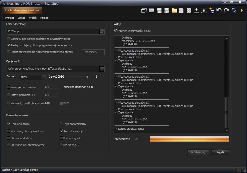Toggle Auto ekspozycja checkbox
Image resolution: width=247 pixels, height=173 pixels.
point(61,131)
